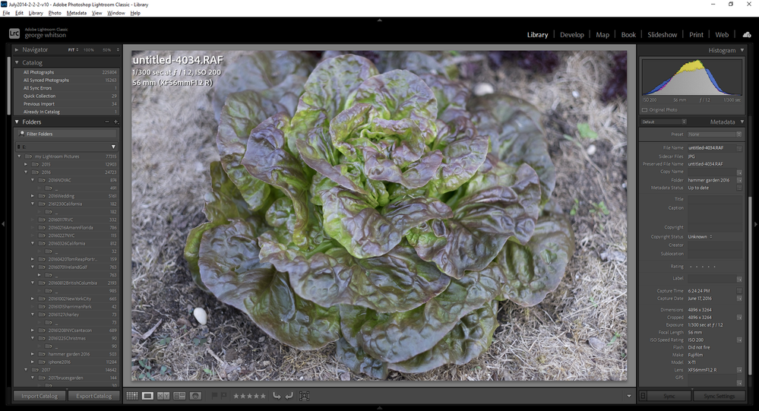Click the Lrc identity plate logo
Image resolution: width=759 pixels, height=411 pixels.
tap(14, 33)
